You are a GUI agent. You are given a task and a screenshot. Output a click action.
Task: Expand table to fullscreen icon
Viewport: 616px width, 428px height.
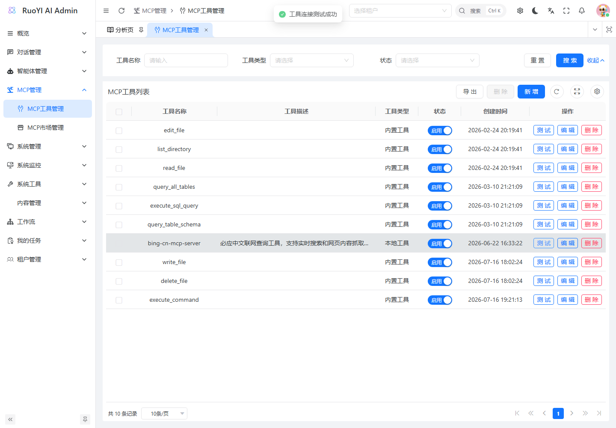[x=577, y=92]
